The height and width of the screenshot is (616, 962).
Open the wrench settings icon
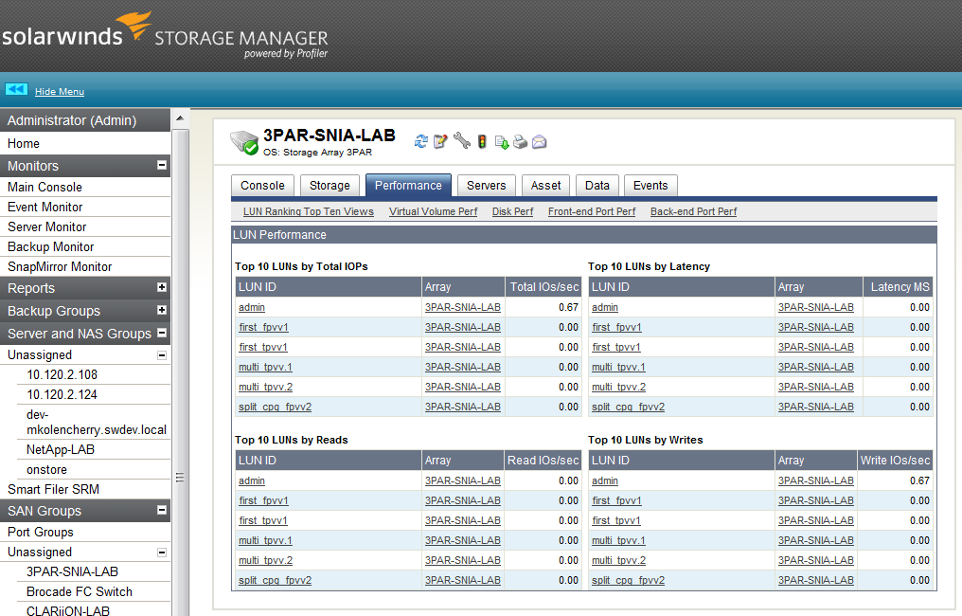coord(462,141)
